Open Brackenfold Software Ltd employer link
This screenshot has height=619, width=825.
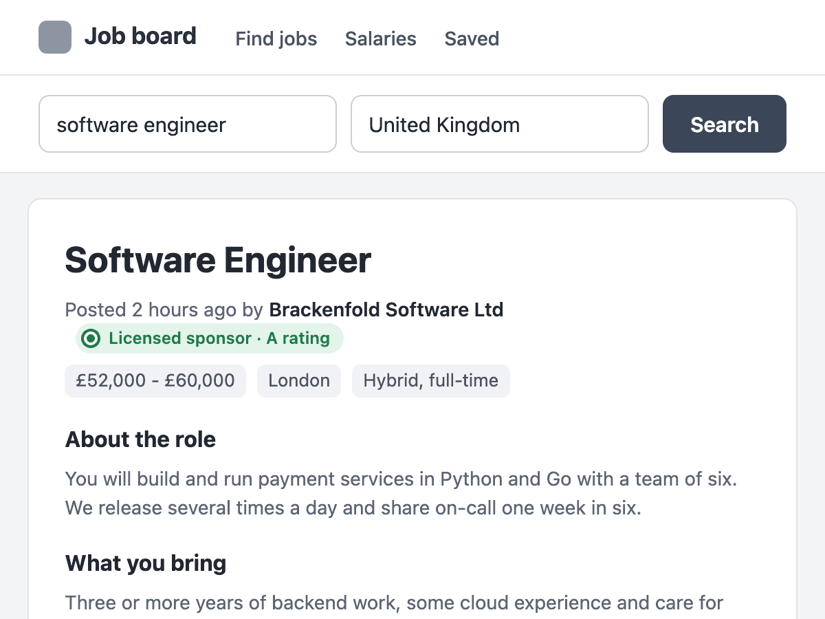point(386,309)
